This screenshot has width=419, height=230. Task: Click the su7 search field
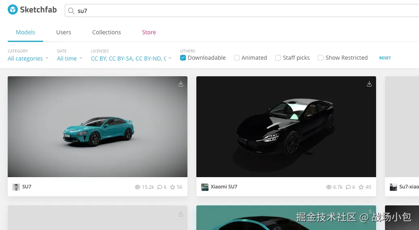(x=242, y=10)
